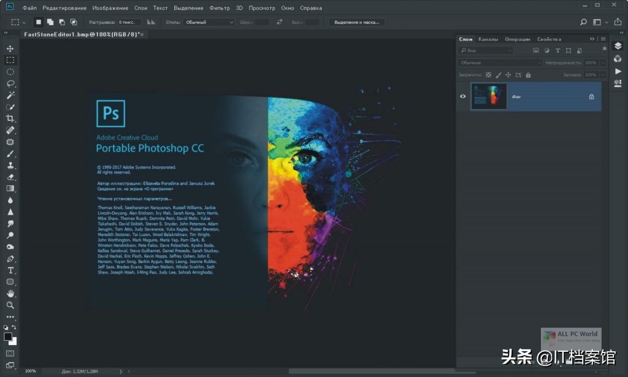Viewport: 628px width, 377px height.
Task: Select the Crop tool
Action: (x=10, y=118)
